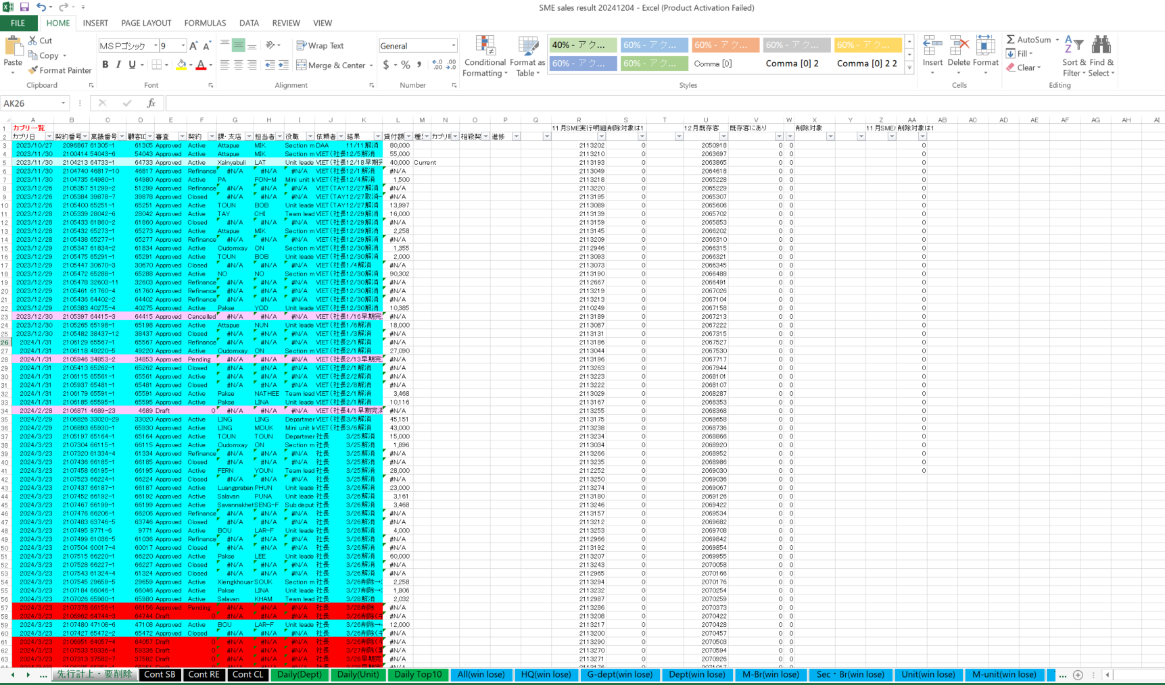Toggle Italic formatting
The image size is (1165, 685).
pyautogui.click(x=118, y=65)
